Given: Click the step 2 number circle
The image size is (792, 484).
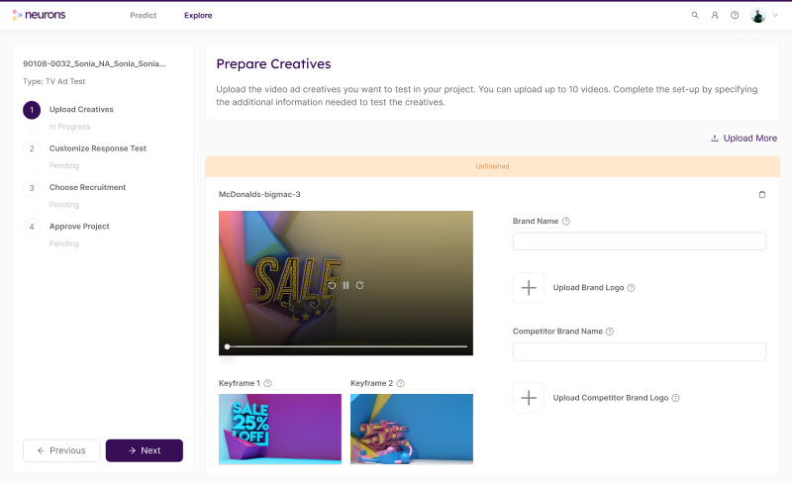Looking at the screenshot, I should coord(32,148).
